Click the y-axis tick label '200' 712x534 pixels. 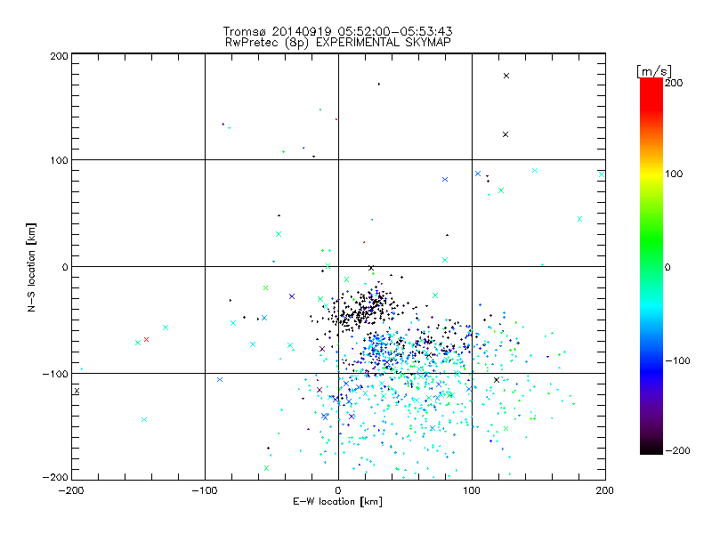click(59, 56)
